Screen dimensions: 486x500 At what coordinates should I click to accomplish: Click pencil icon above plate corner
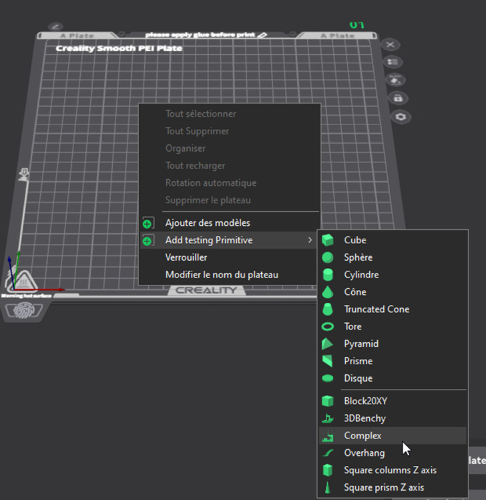tap(55, 27)
